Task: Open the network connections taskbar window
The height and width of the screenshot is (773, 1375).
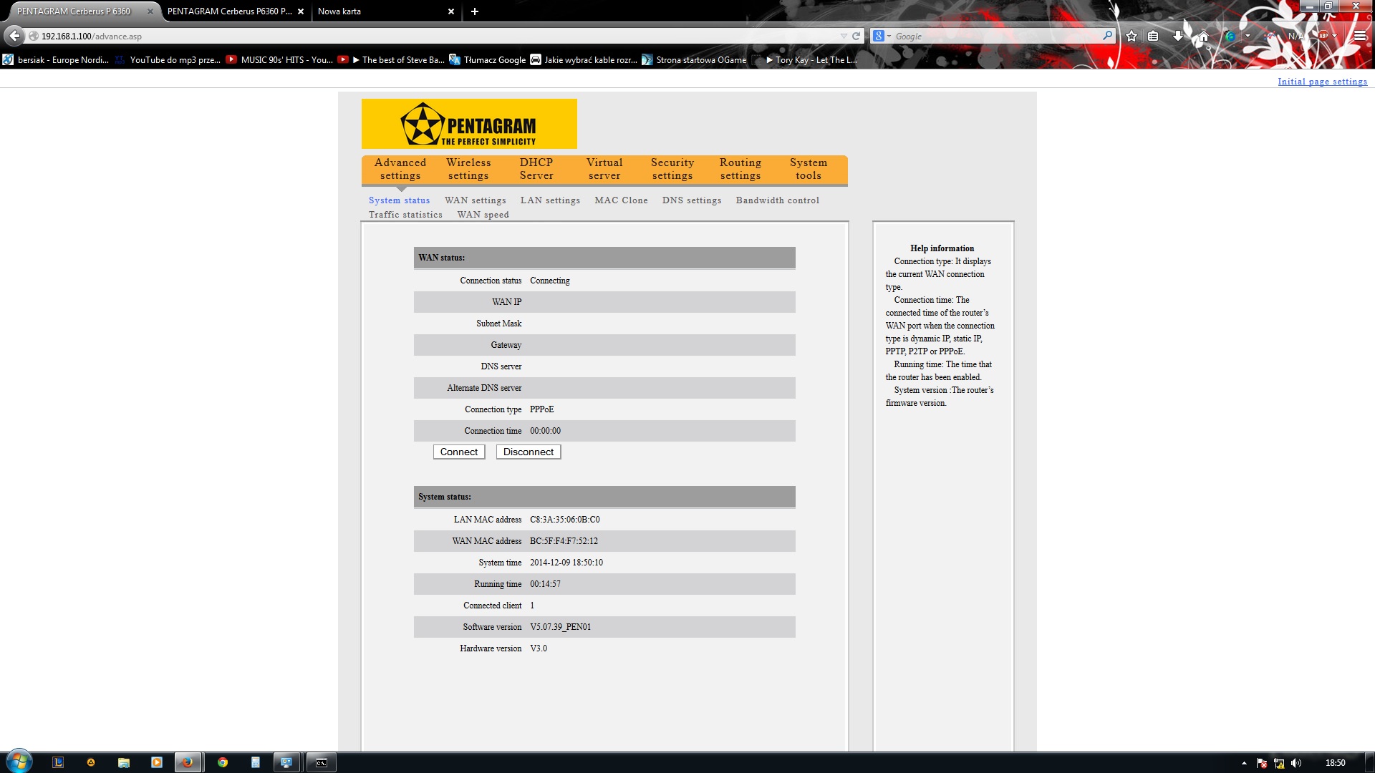Action: pos(286,762)
